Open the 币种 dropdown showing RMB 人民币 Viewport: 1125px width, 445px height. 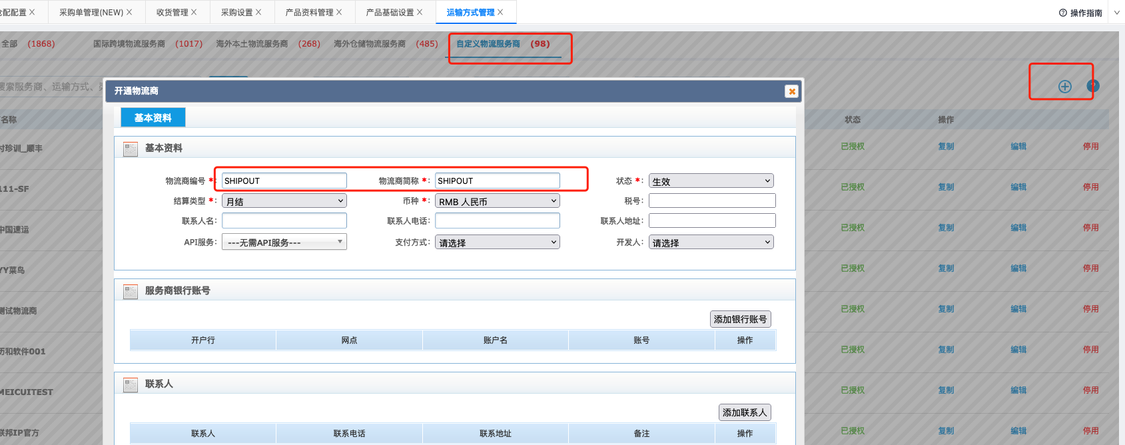[498, 201]
